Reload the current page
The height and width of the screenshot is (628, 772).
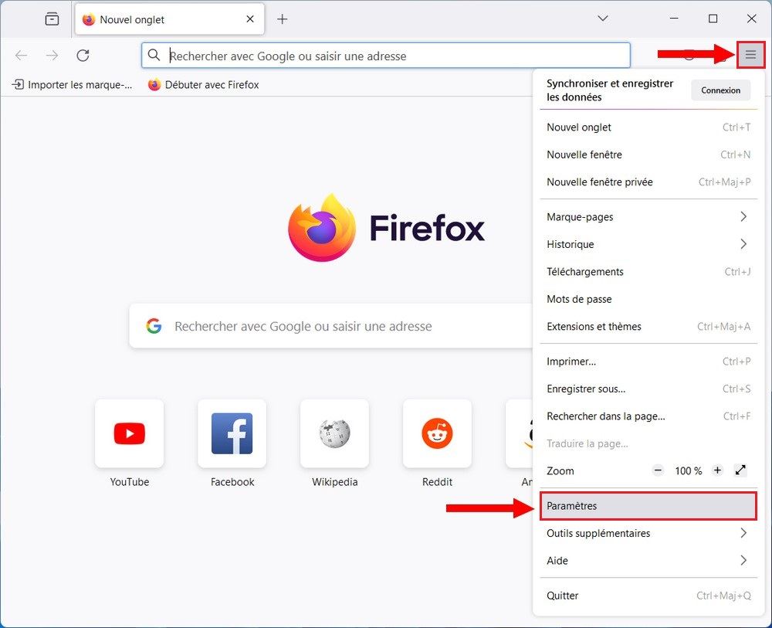click(83, 55)
